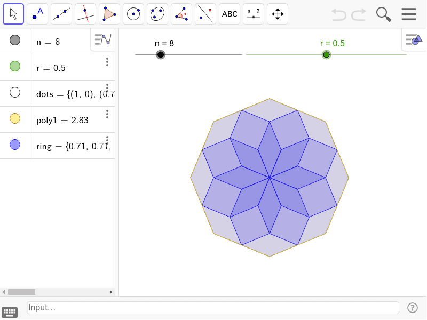Image resolution: width=427 pixels, height=320 pixels.
Task: Click the Input bar field
Action: click(212, 308)
